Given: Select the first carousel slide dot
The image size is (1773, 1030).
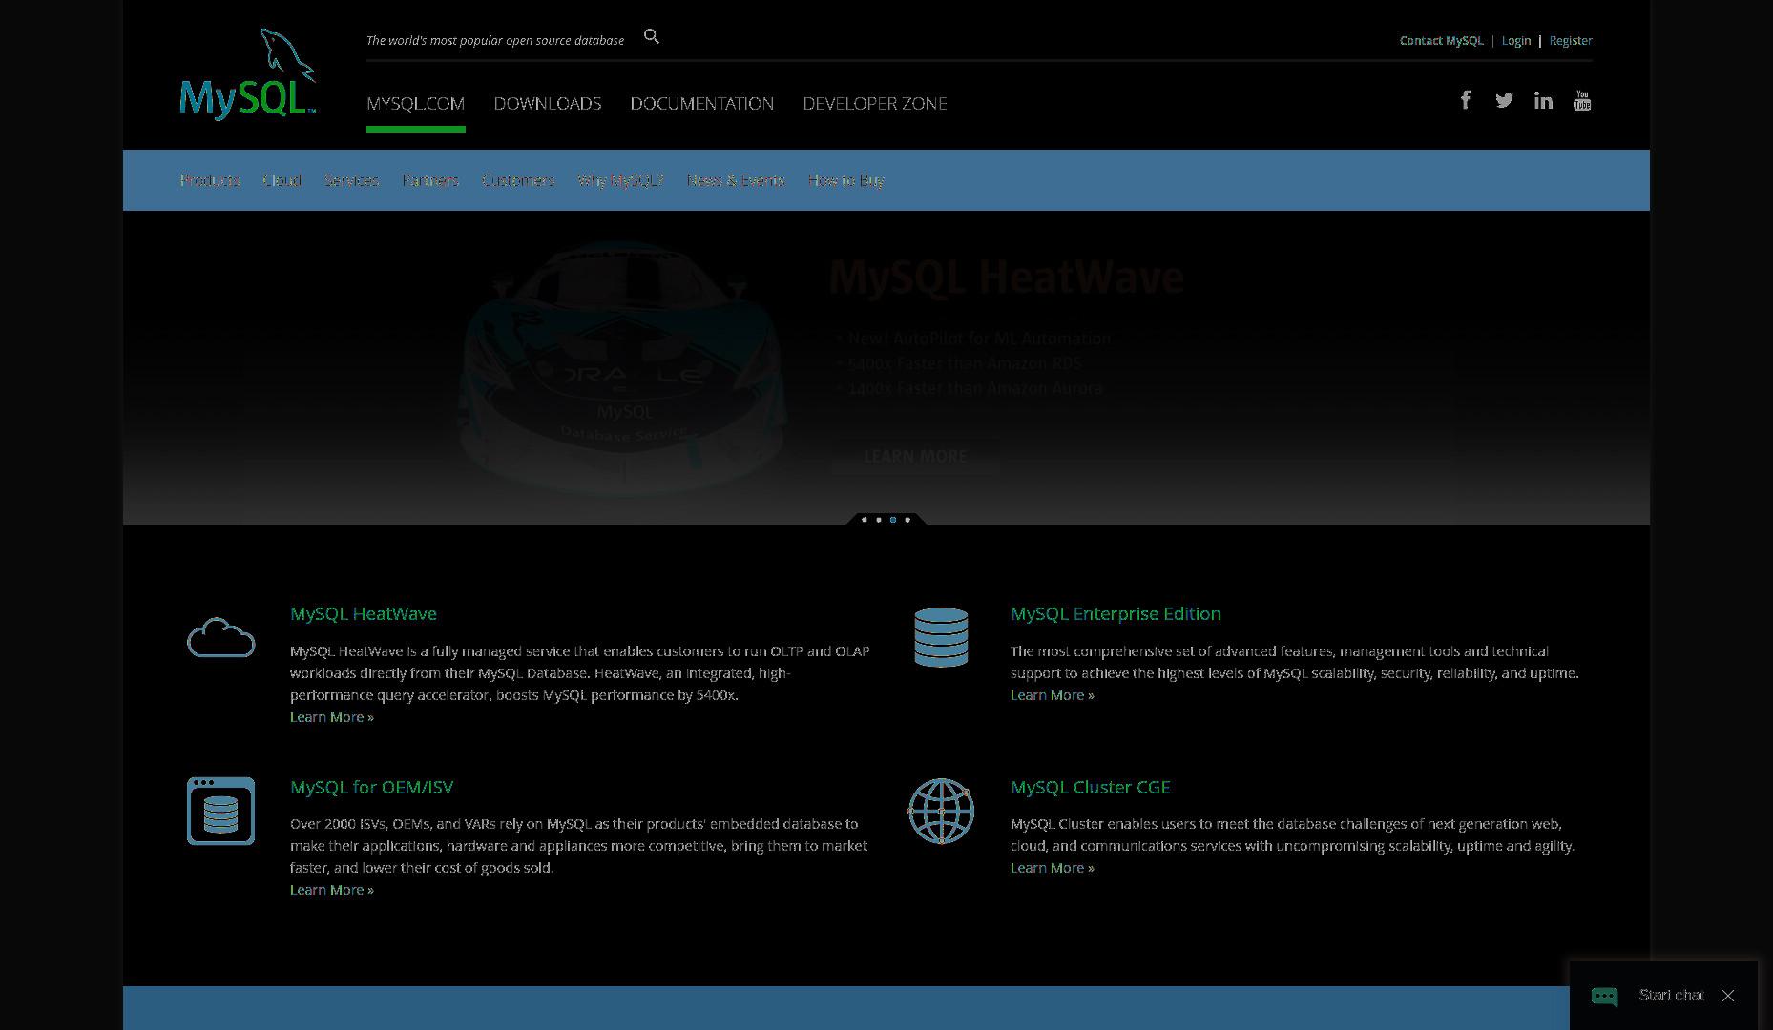Looking at the screenshot, I should pos(865,520).
